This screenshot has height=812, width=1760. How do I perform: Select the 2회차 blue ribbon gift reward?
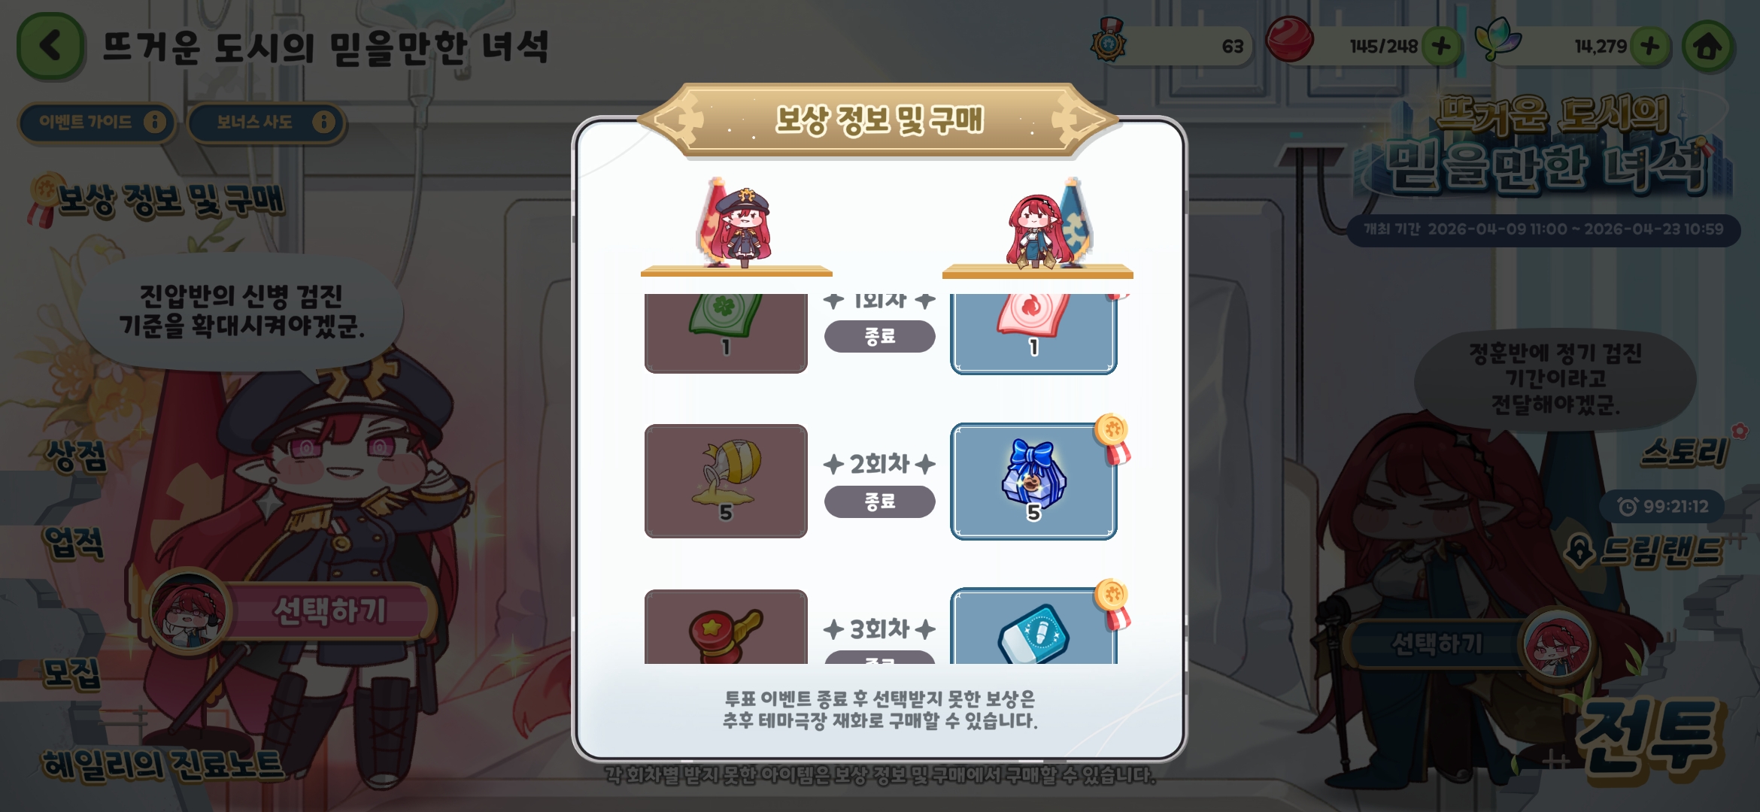point(1033,481)
